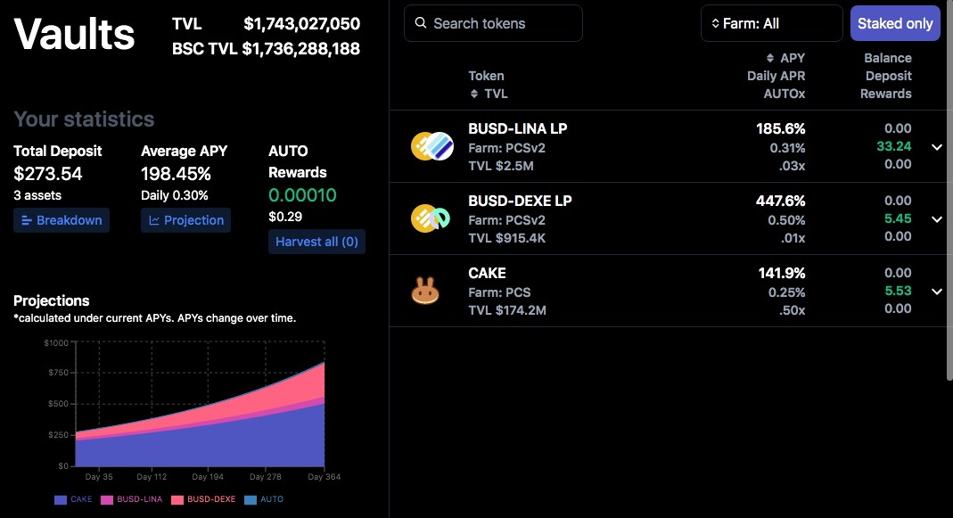The height and width of the screenshot is (518, 953).
Task: Sort vaults by TVL arrow icon
Action: point(474,94)
